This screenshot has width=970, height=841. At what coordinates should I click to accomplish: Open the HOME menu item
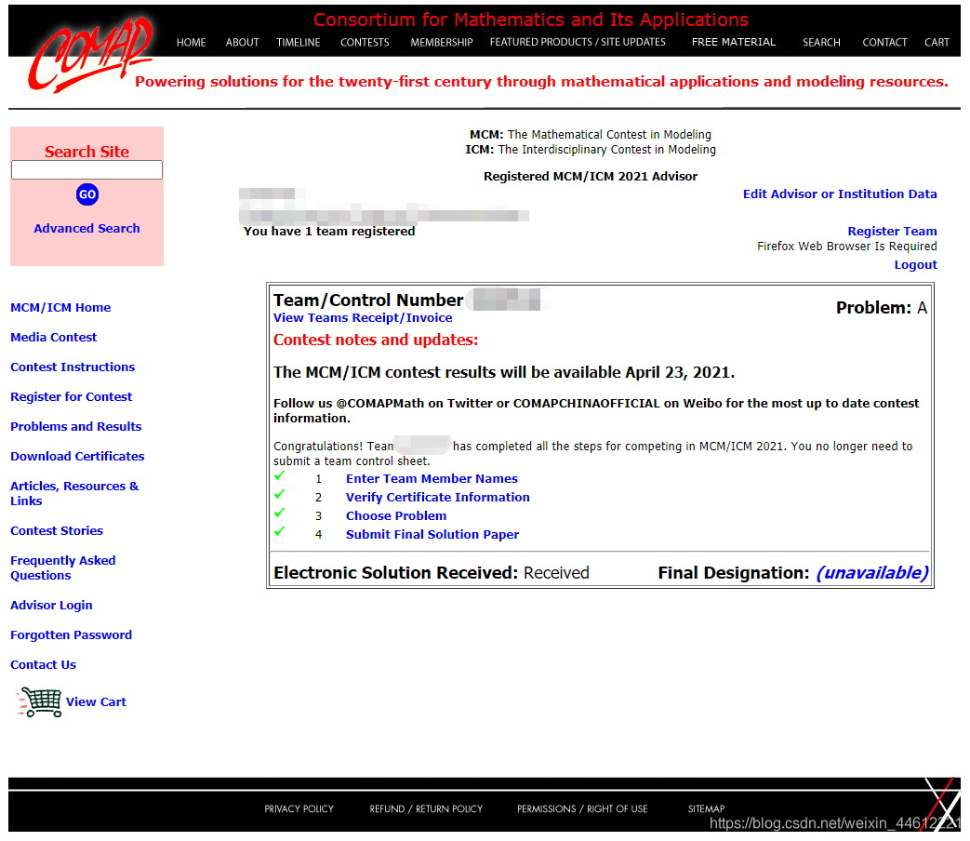tap(192, 42)
